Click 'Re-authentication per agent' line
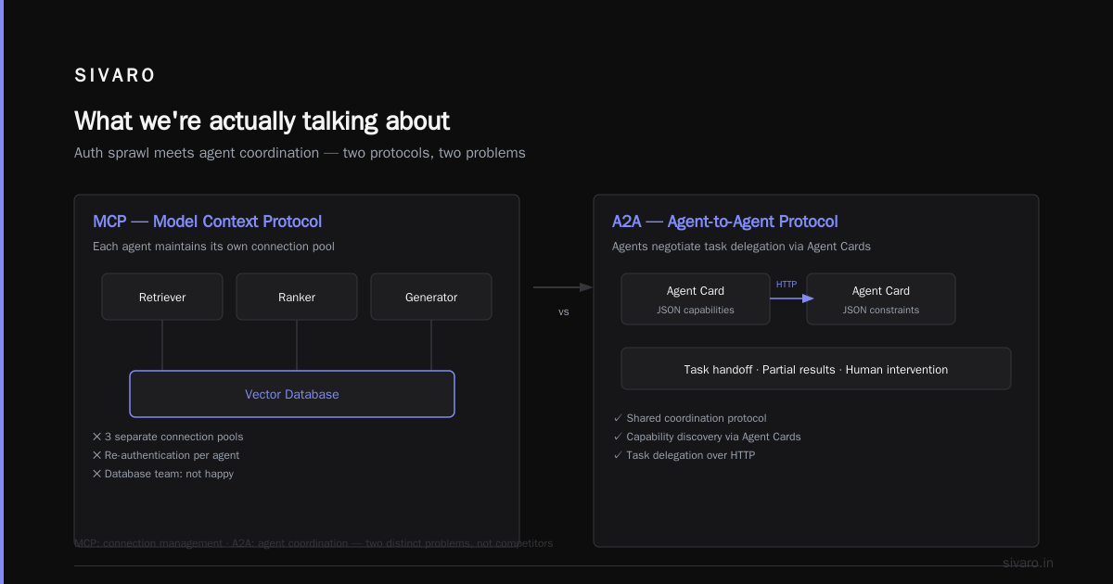The width and height of the screenshot is (1113, 584). coord(172,455)
